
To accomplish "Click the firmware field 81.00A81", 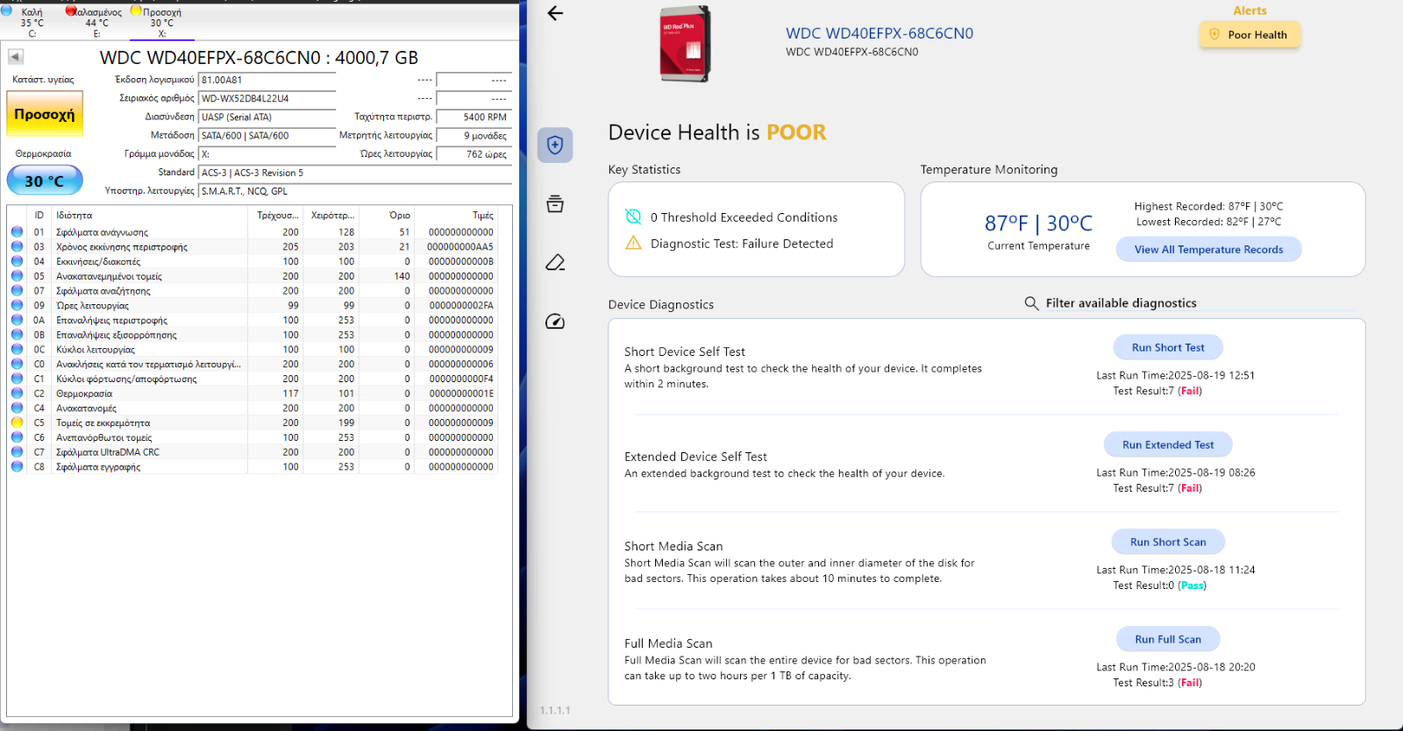I will [x=267, y=80].
